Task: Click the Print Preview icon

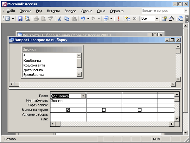Action: [43, 19]
